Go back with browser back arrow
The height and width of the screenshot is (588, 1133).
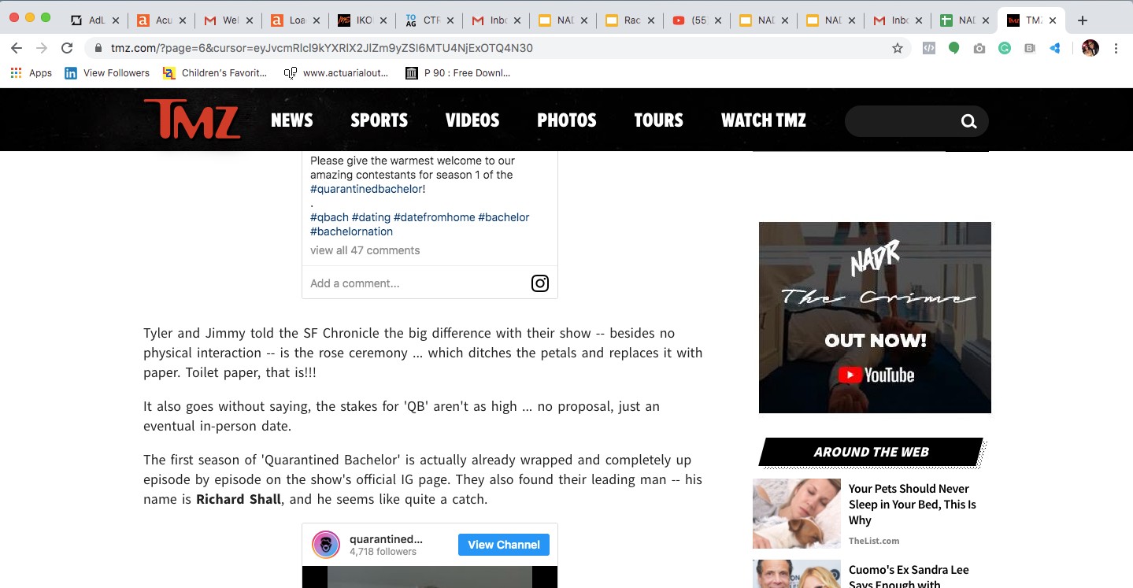point(17,48)
